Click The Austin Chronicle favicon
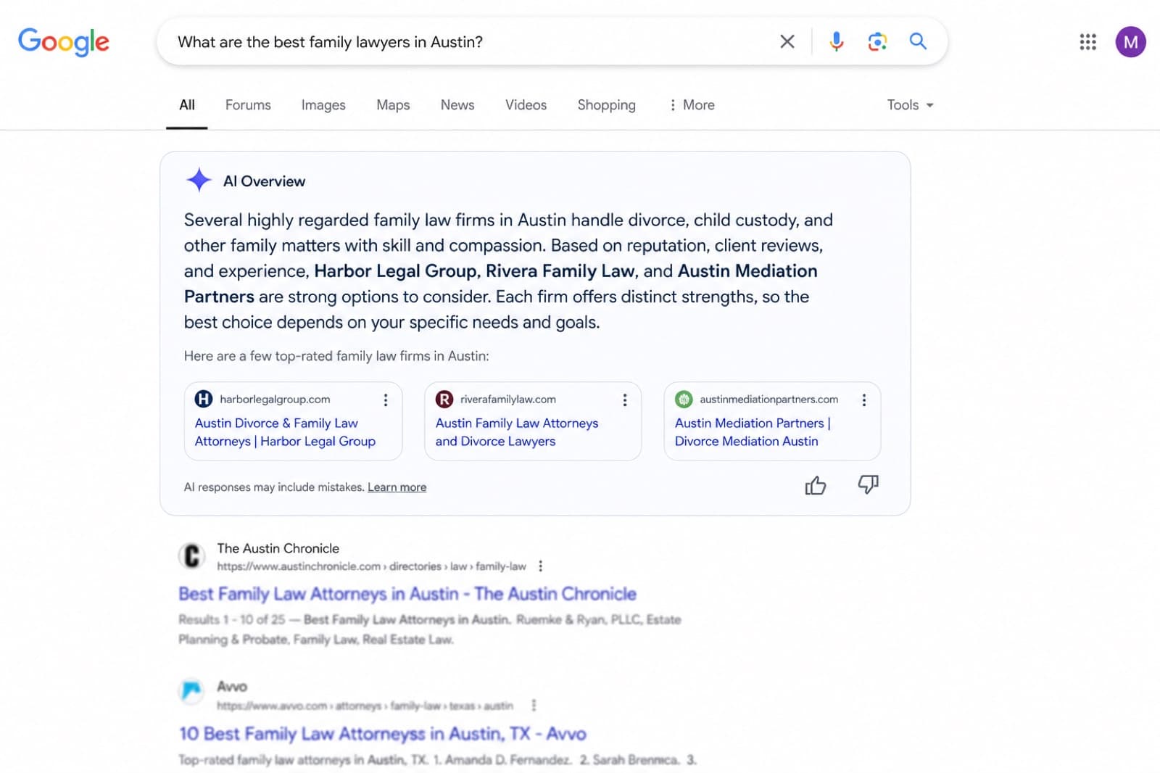 pos(191,556)
